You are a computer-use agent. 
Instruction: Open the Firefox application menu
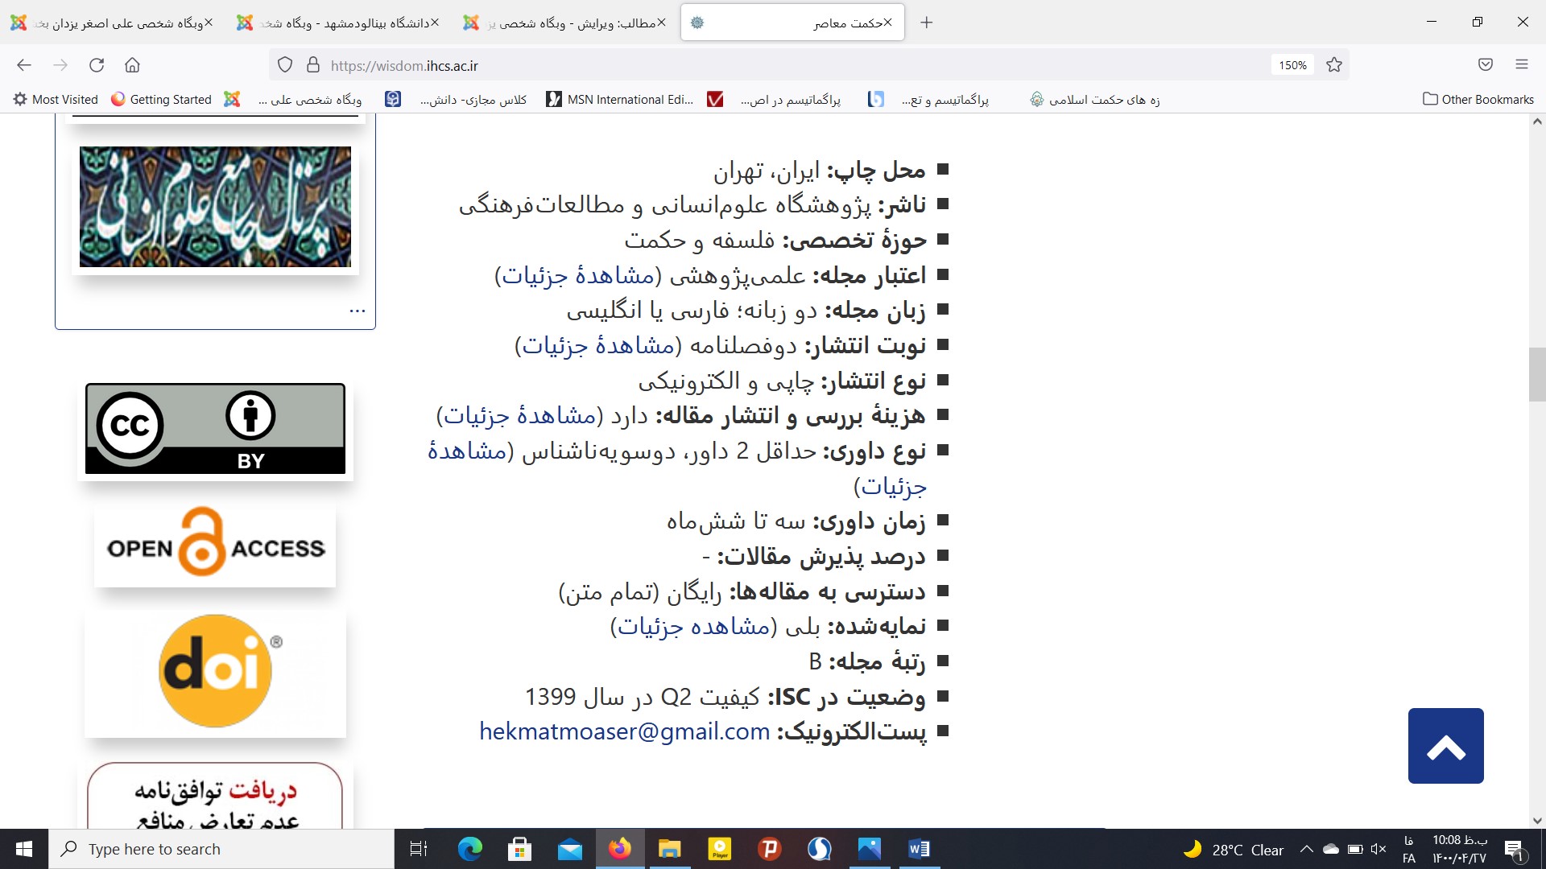pyautogui.click(x=1523, y=65)
